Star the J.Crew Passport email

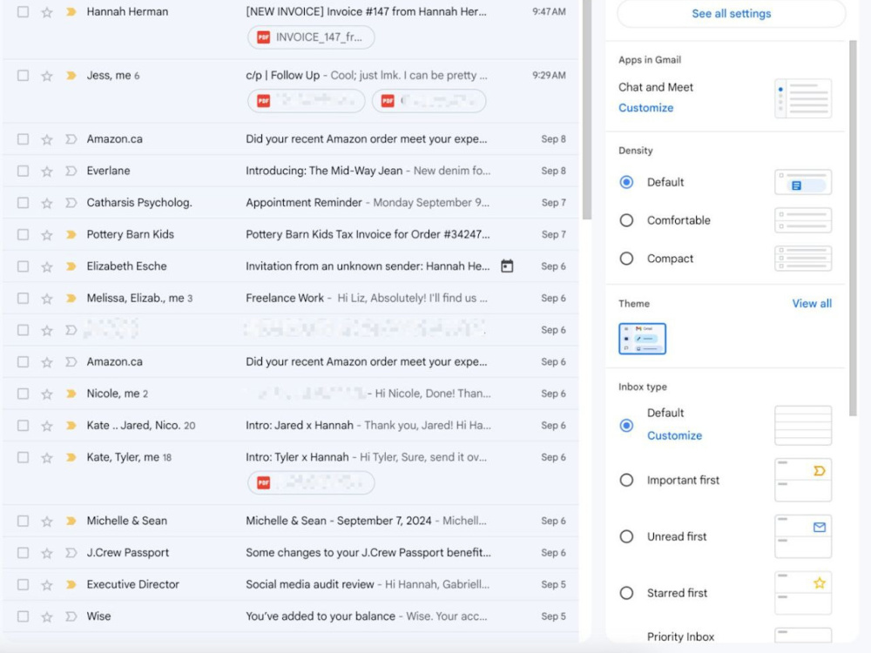click(x=47, y=553)
